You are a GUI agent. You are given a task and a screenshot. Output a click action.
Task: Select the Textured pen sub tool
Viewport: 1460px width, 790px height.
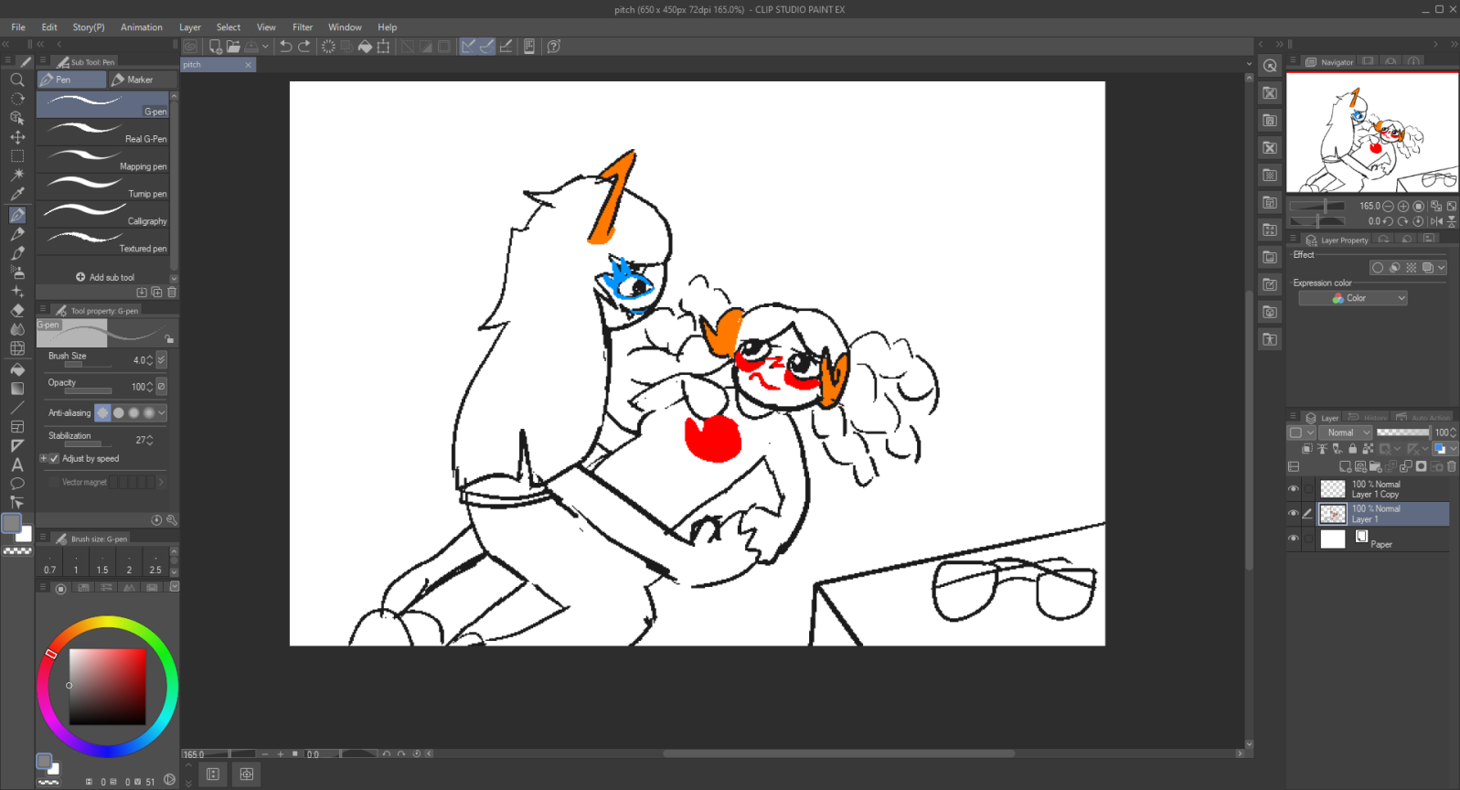103,242
